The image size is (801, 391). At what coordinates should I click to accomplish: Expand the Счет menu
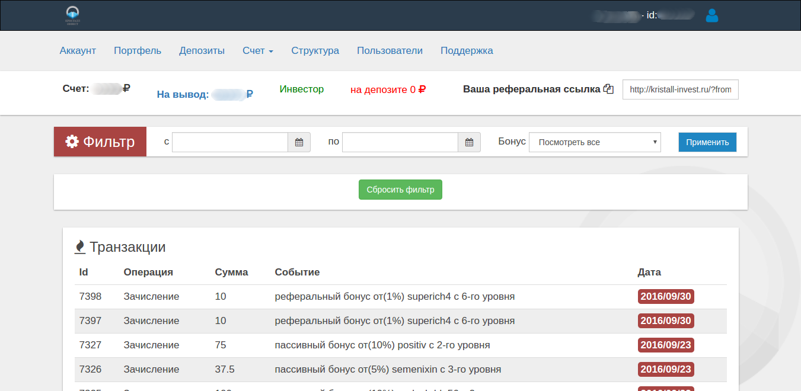tap(258, 51)
